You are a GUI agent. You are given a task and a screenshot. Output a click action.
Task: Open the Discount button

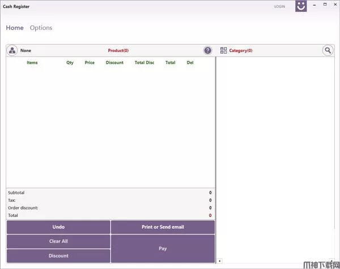click(x=58, y=256)
